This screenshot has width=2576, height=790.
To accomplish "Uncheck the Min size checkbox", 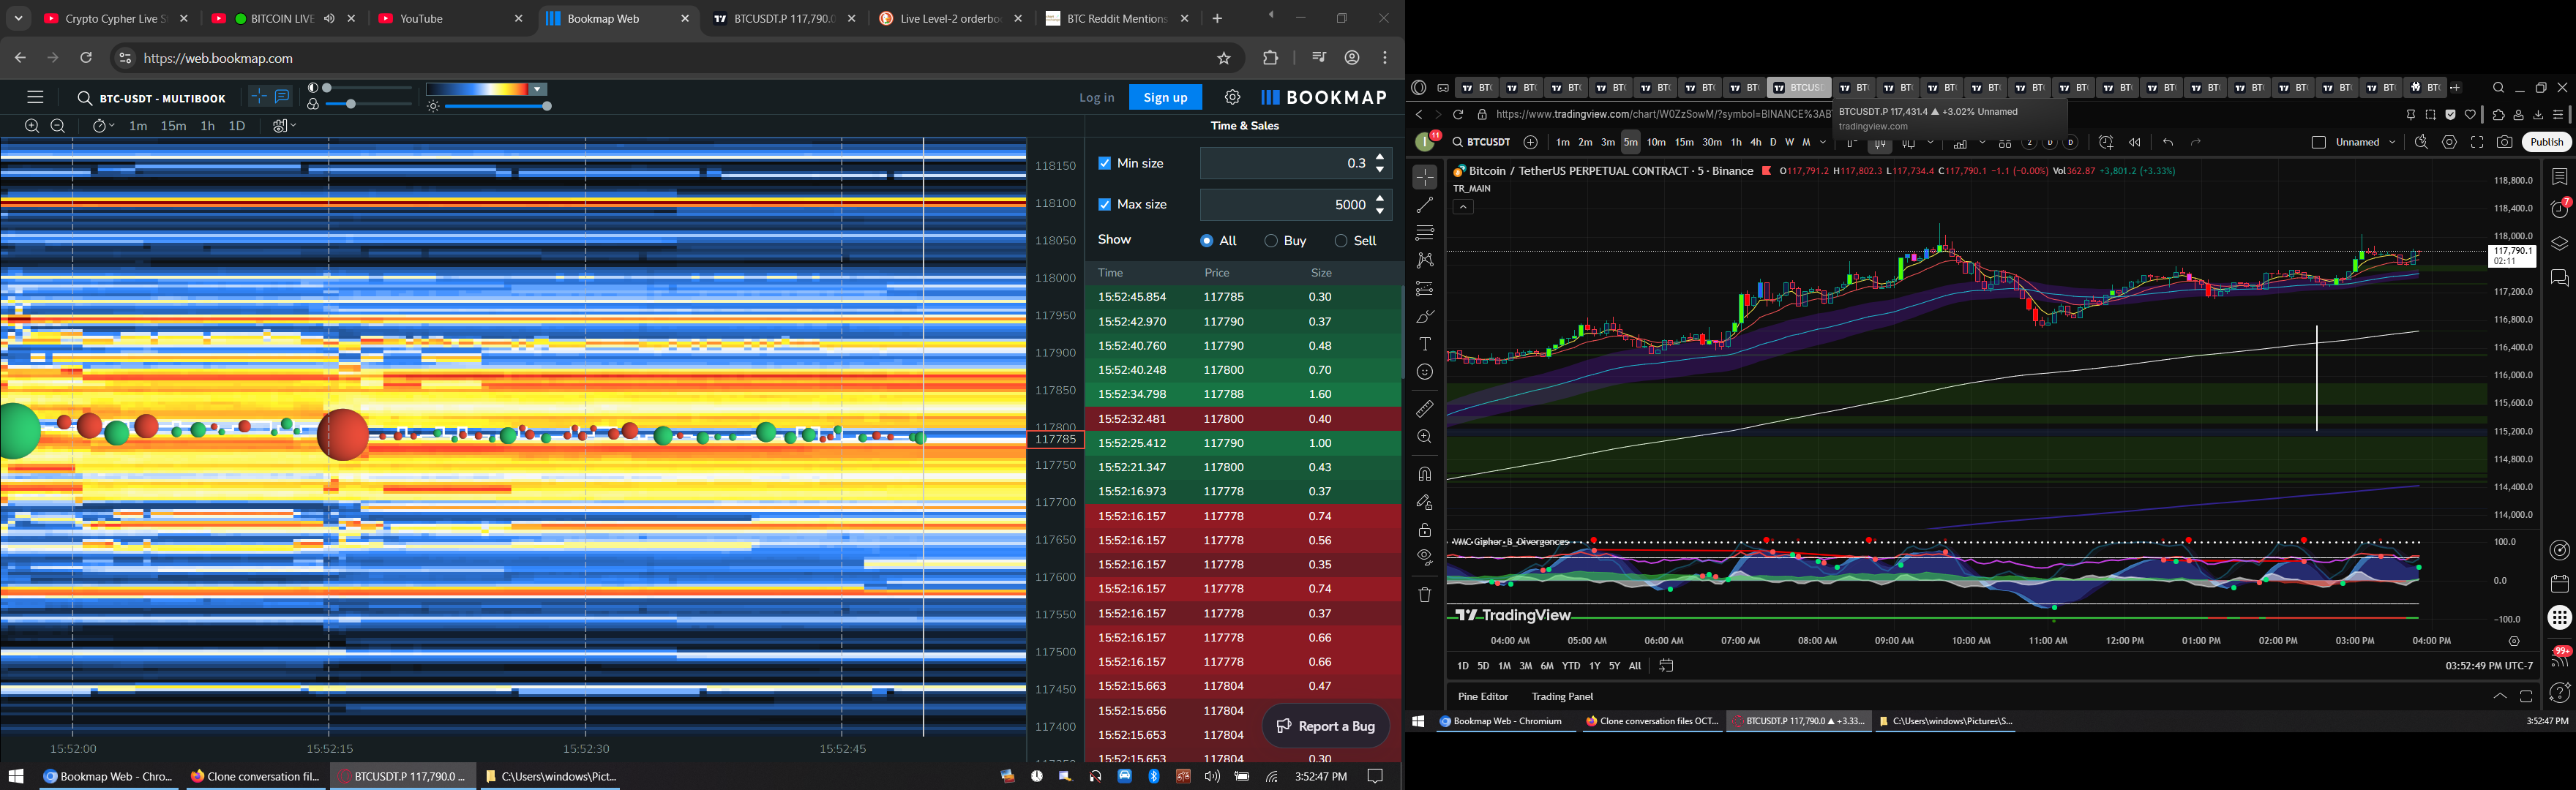I will tap(1105, 163).
